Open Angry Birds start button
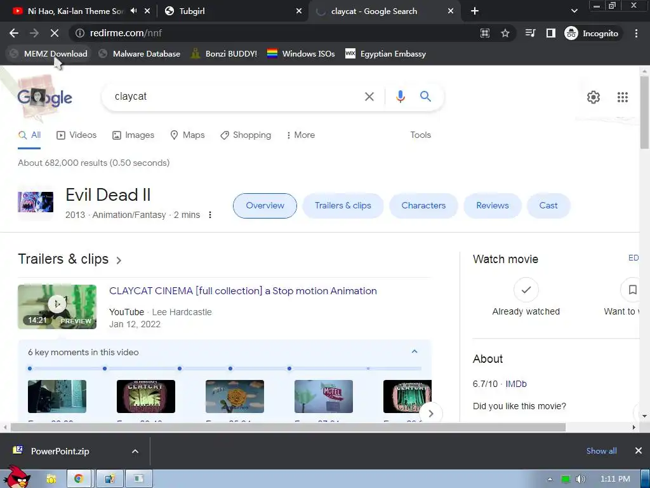The image size is (650, 488). point(17,477)
